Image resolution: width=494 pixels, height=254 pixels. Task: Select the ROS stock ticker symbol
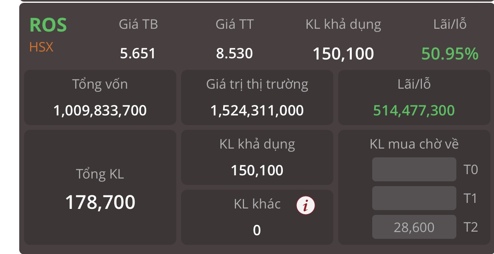[48, 25]
